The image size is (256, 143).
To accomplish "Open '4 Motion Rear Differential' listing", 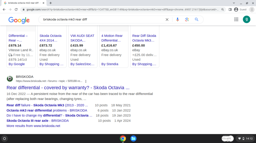I will [x=112, y=38].
